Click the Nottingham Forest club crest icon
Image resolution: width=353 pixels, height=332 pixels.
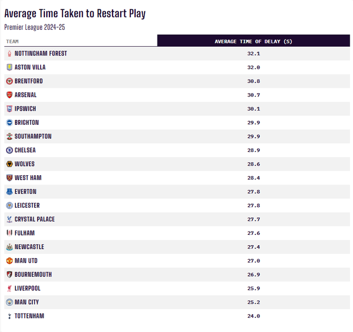pos(9,54)
